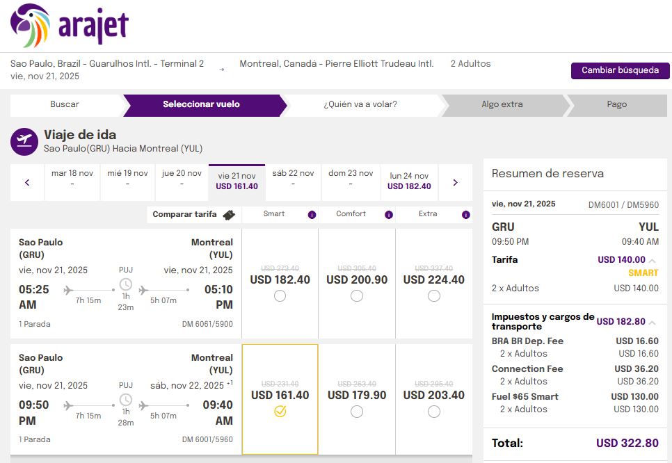Select Extra fare USD 203.40 radio button

(x=433, y=411)
